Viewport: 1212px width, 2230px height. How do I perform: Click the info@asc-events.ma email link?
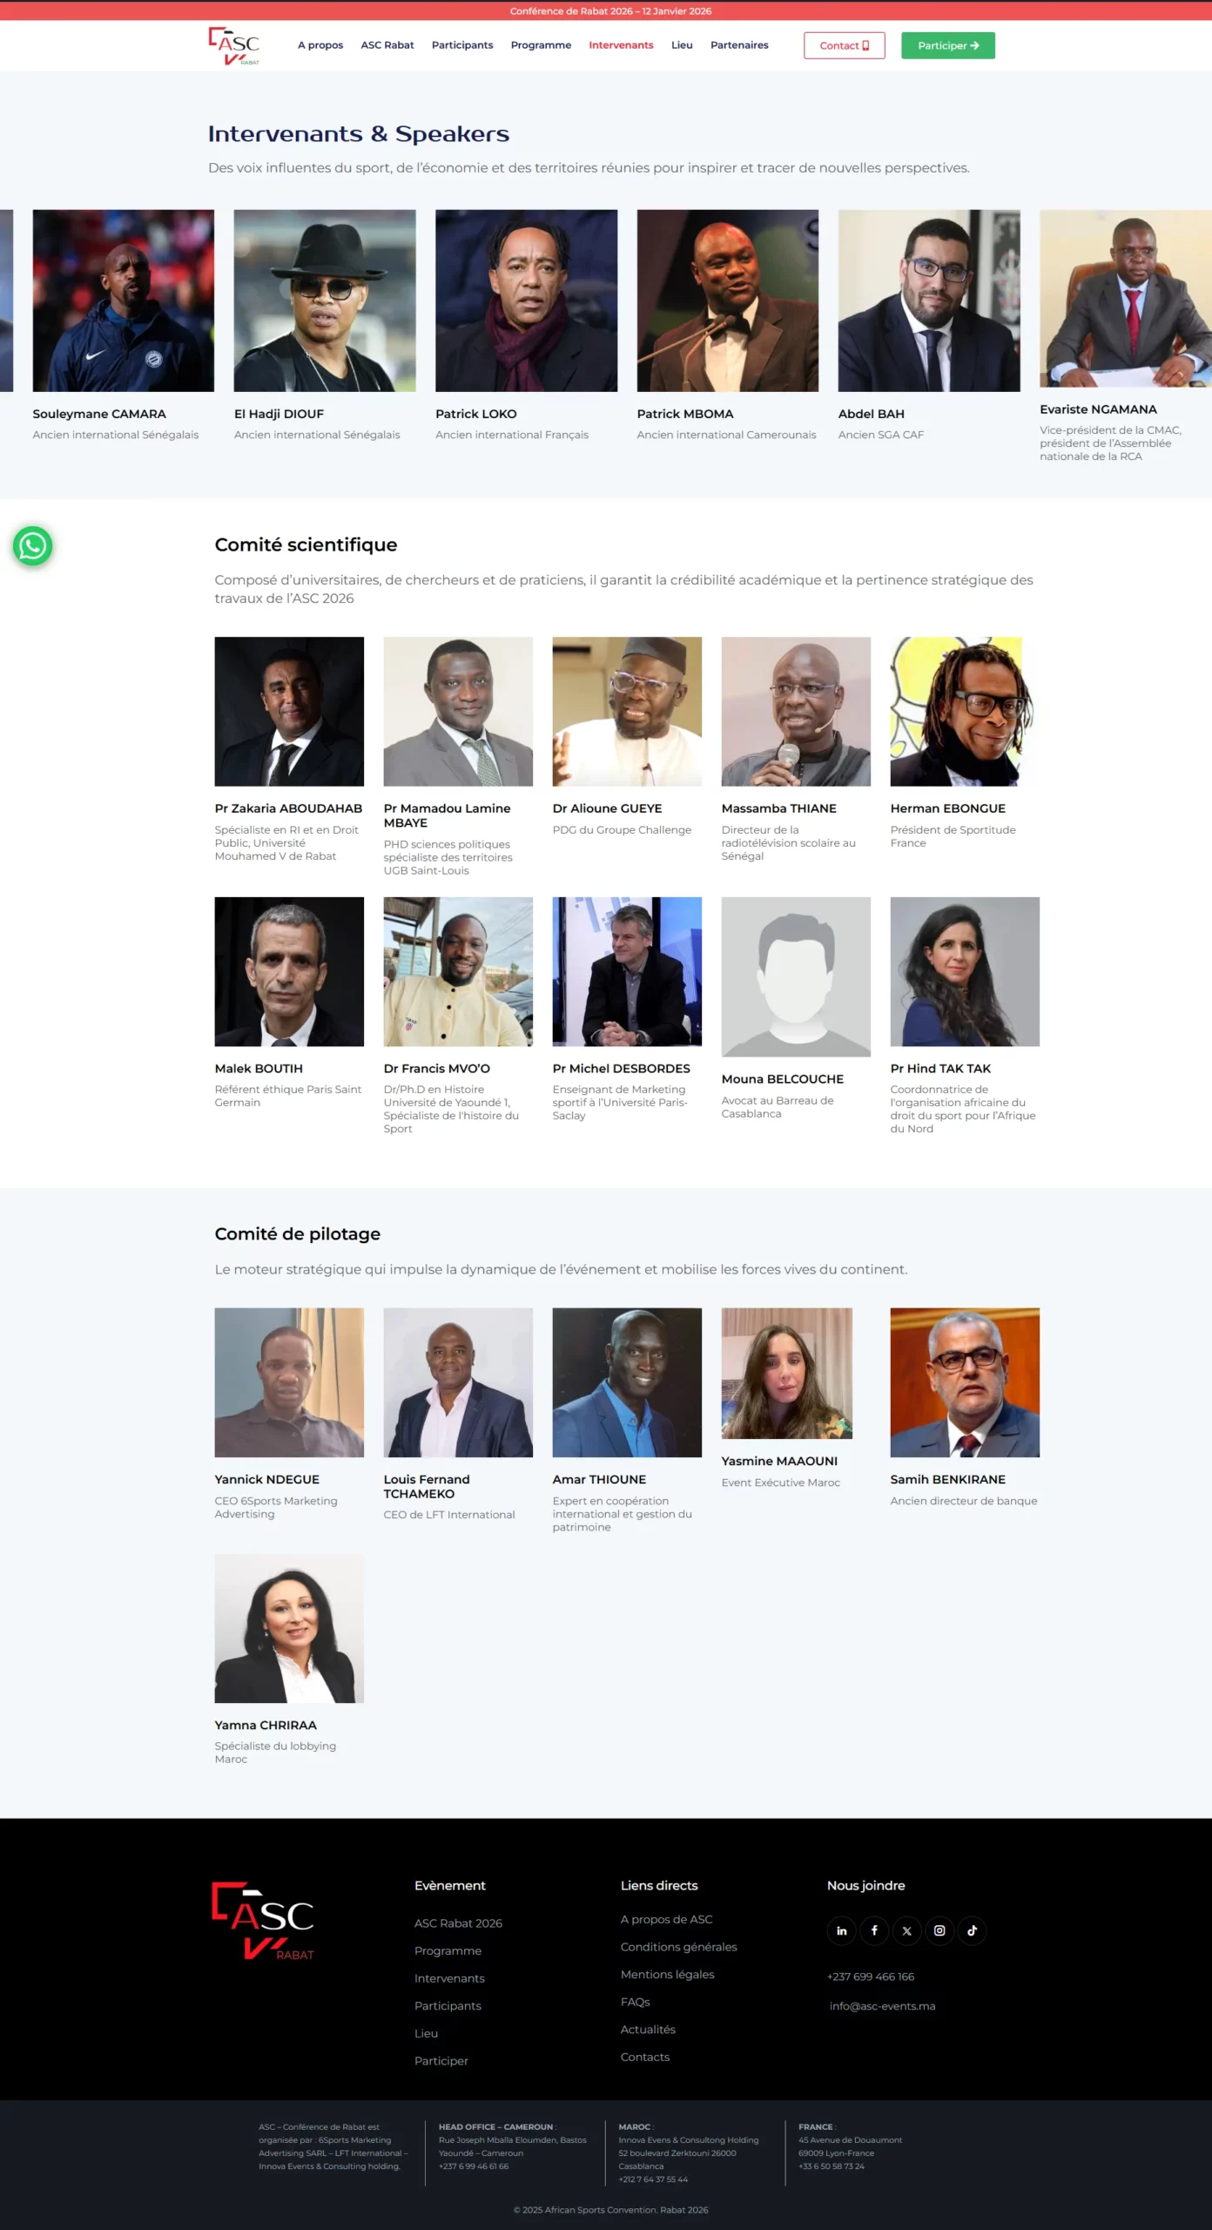pyautogui.click(x=882, y=2006)
